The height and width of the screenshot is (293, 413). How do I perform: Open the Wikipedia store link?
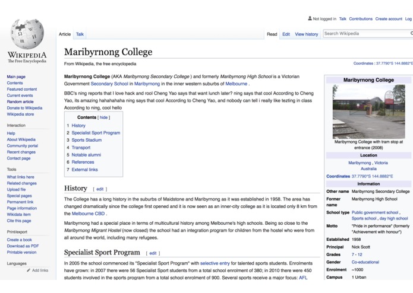(20, 114)
